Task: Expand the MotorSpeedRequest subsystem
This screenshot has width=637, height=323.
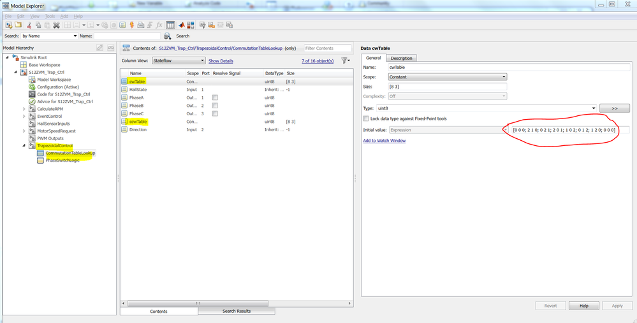Action: (x=24, y=131)
